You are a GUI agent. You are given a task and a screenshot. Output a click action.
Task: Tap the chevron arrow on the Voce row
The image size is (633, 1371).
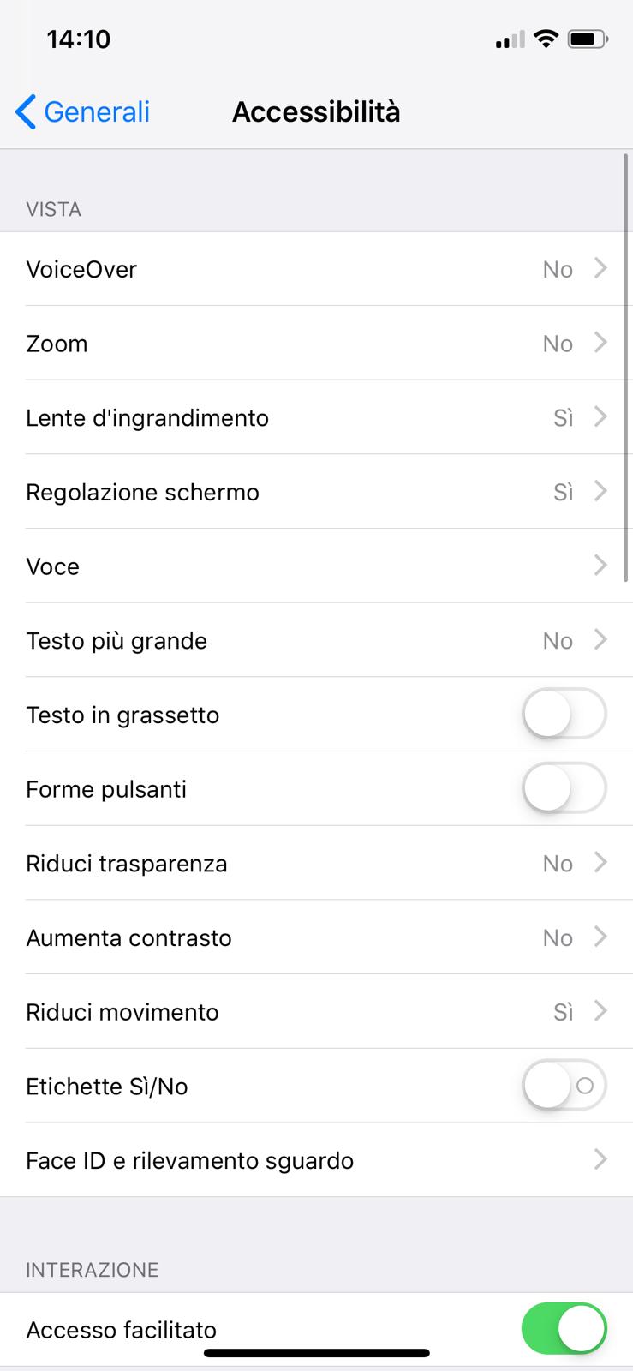point(600,566)
